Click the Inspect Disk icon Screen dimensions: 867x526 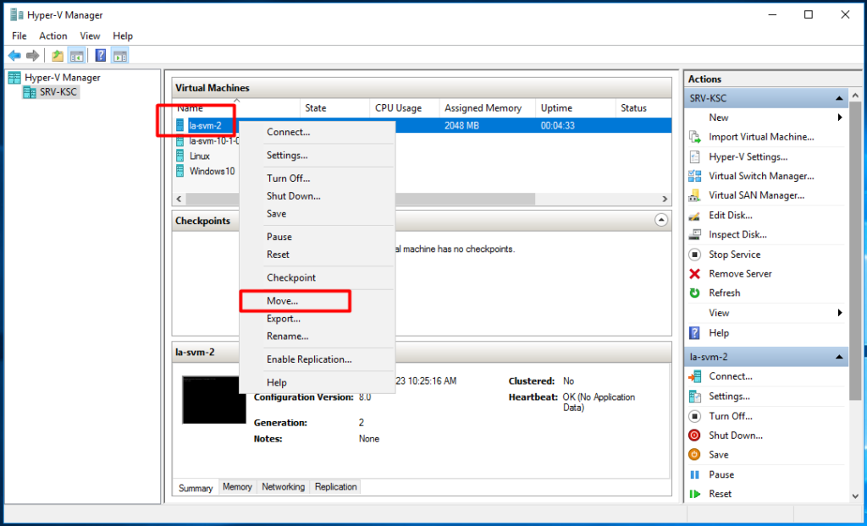click(694, 235)
